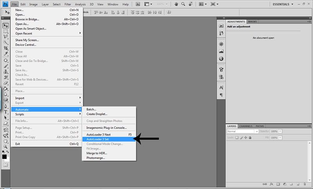Select the Rectangular Marquee tool
This screenshot has height=189, width=313.
tap(5, 31)
